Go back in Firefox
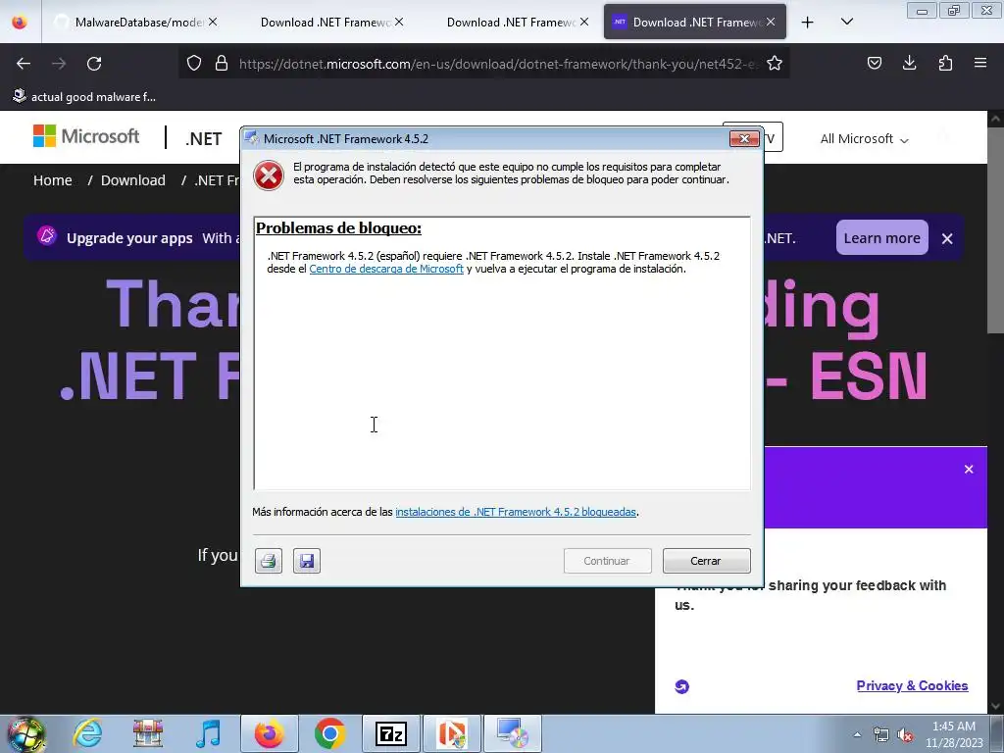The height and width of the screenshot is (753, 1004). [x=24, y=64]
